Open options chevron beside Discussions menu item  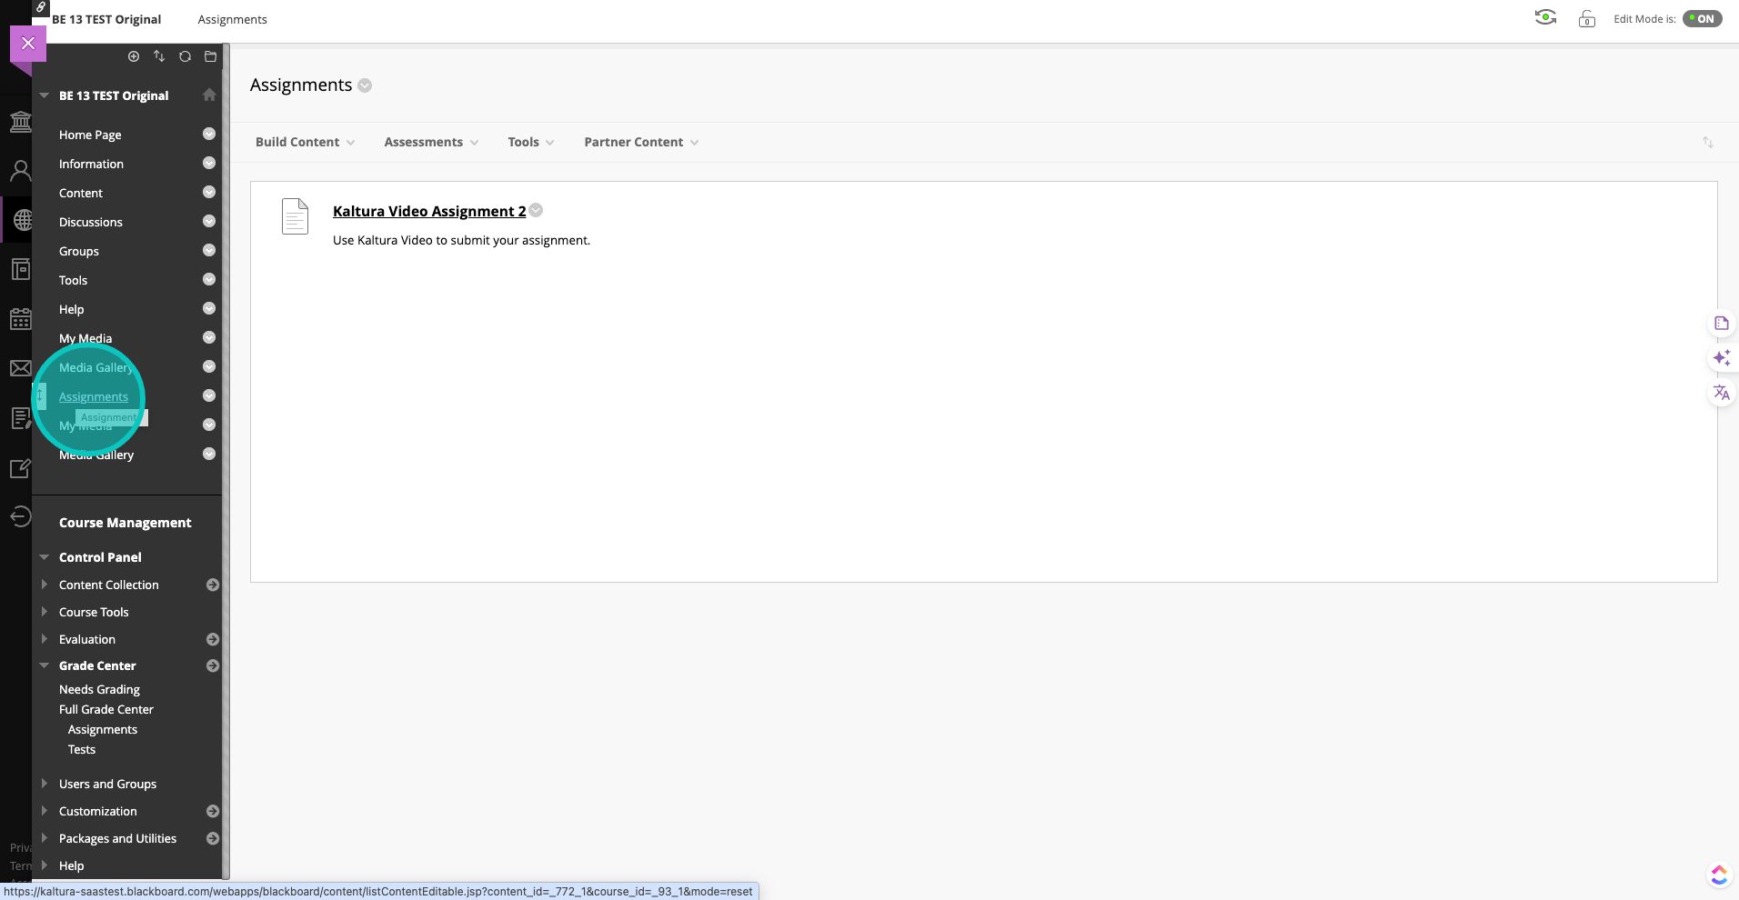tap(209, 222)
